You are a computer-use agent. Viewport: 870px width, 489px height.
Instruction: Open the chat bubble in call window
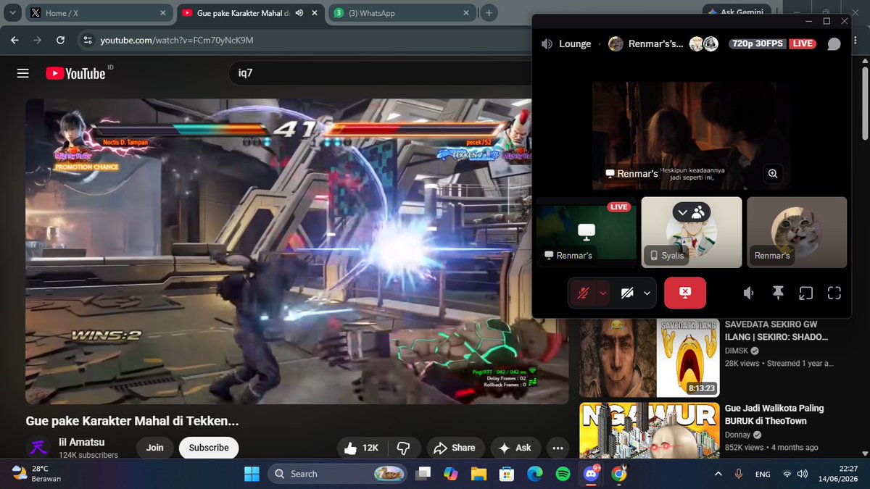[834, 44]
